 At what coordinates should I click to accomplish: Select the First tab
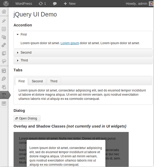(22, 81)
